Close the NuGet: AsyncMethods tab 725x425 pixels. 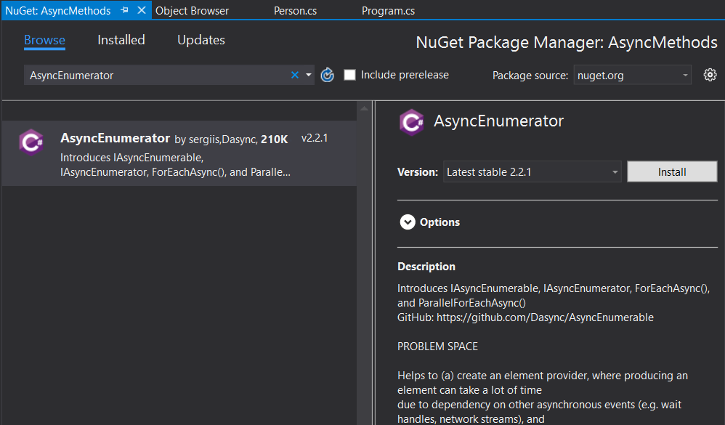coord(140,10)
